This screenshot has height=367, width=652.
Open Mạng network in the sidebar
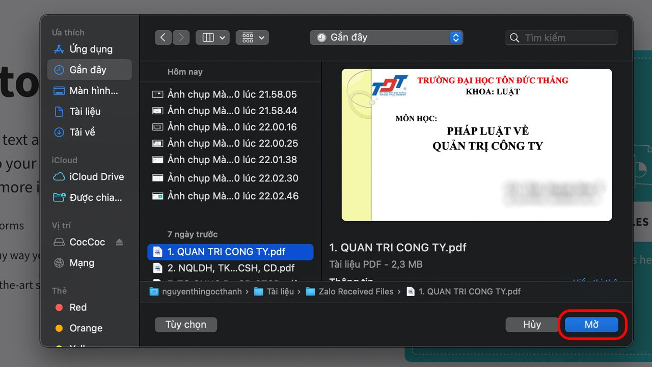[x=89, y=263]
